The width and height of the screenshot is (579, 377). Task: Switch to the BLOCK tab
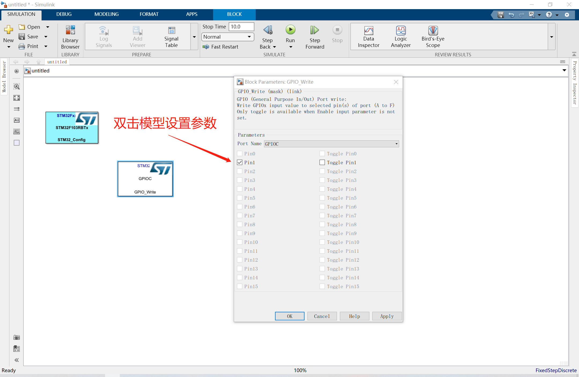click(x=235, y=14)
